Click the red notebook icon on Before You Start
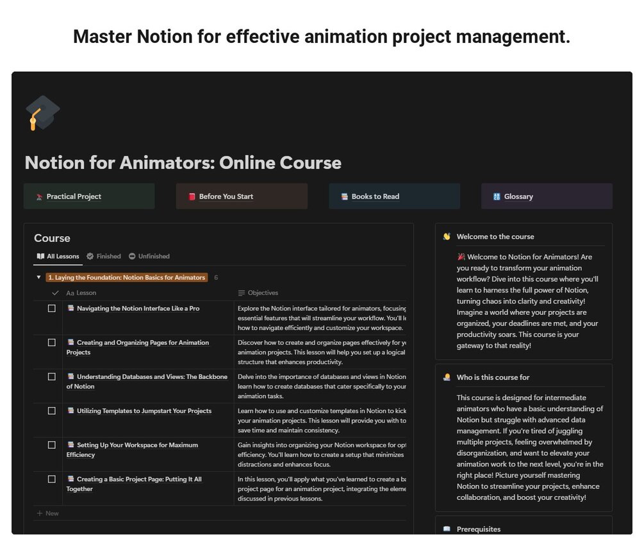The image size is (644, 546). pyautogui.click(x=192, y=197)
